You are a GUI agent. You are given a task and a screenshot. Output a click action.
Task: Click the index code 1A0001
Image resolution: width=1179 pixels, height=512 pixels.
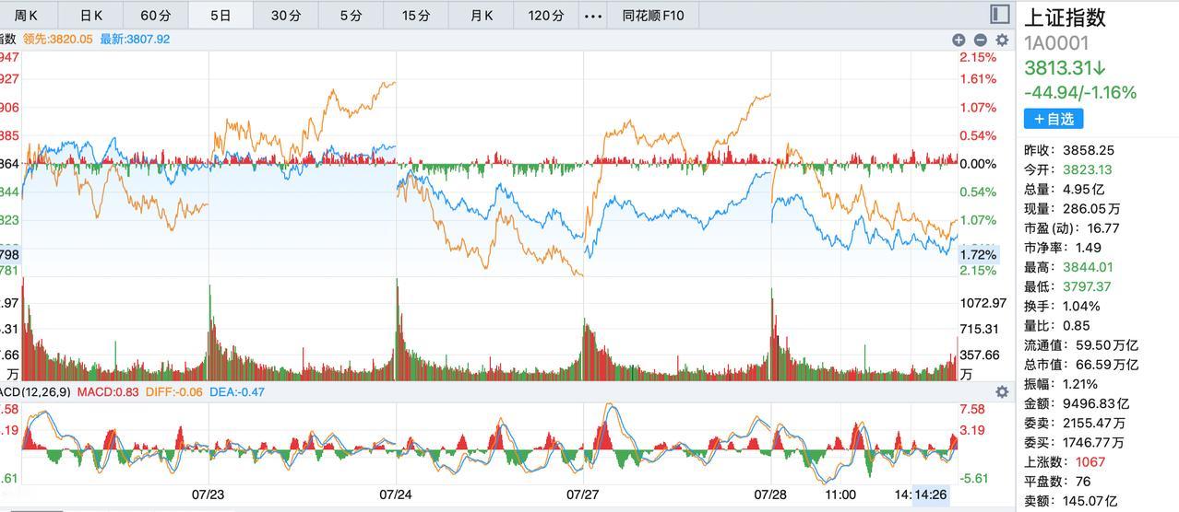pyautogui.click(x=1056, y=43)
